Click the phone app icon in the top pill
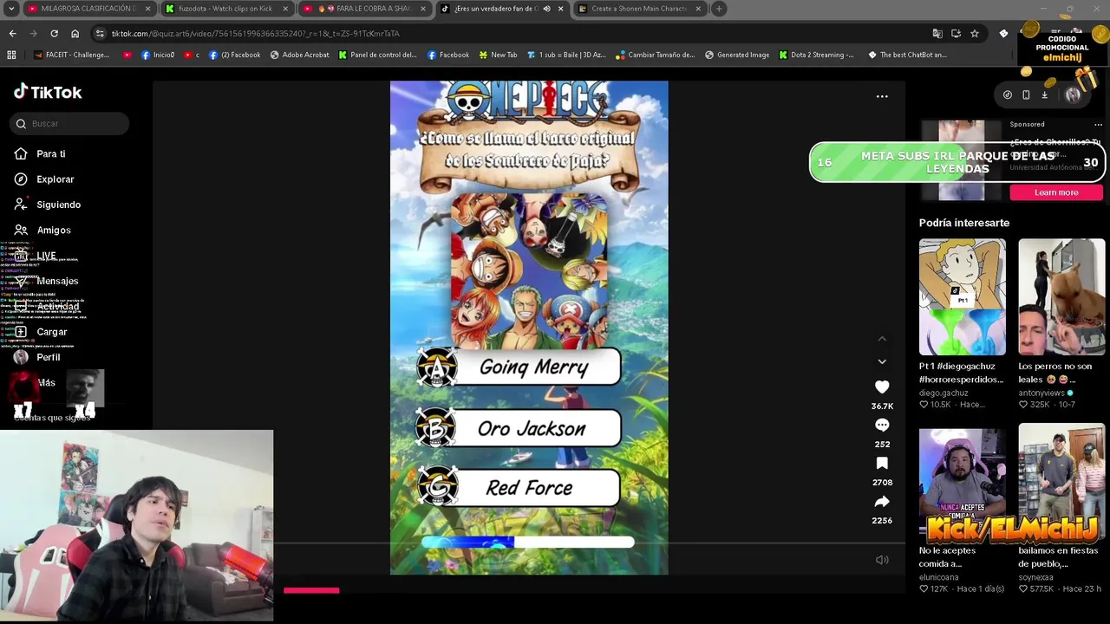Screen dimensions: 1110x624 (1026, 94)
